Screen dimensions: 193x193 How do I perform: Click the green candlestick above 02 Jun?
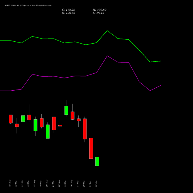[97, 161]
